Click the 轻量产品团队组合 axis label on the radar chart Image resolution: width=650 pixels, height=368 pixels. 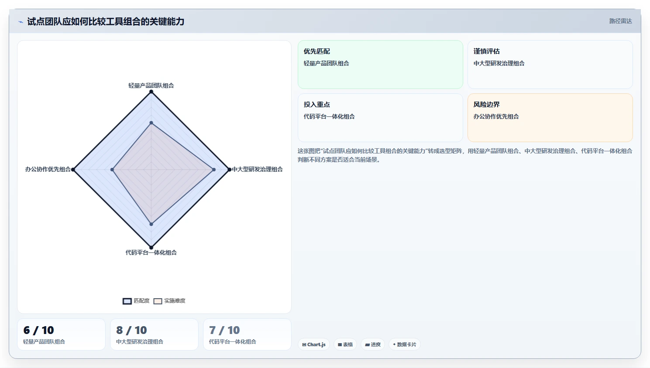pyautogui.click(x=151, y=85)
